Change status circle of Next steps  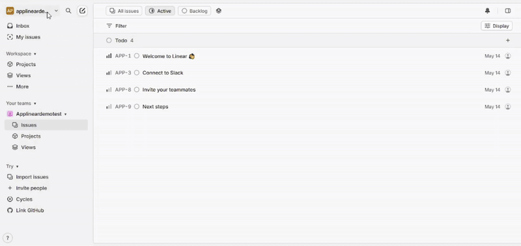click(137, 107)
